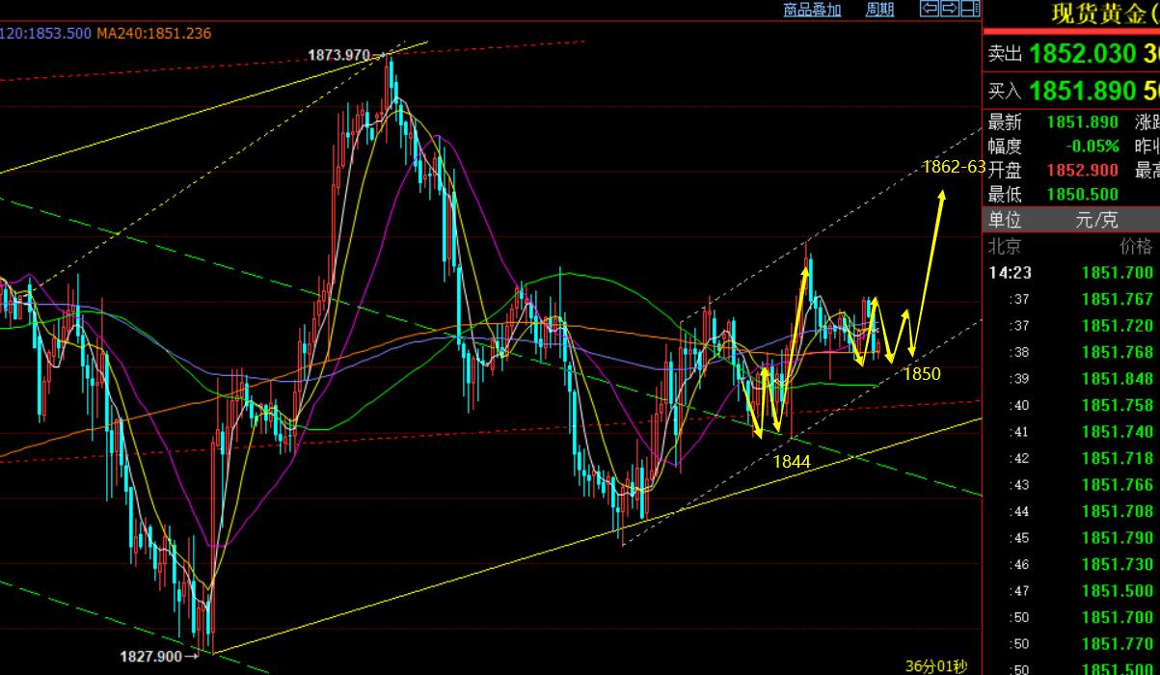
Task: Click the next (right arrow) navigation icon
Action: click(x=949, y=9)
